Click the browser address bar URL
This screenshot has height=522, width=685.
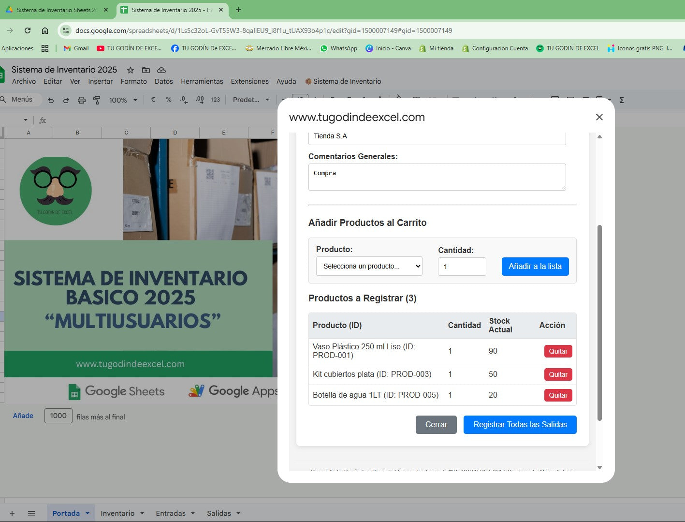[x=263, y=30]
